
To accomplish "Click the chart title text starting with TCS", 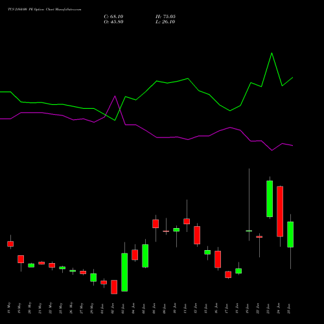I will click(x=45, y=10).
